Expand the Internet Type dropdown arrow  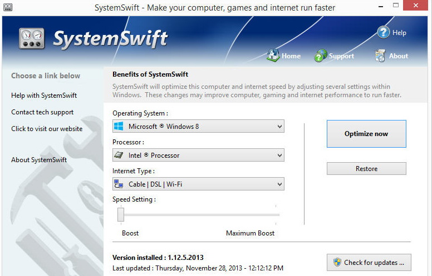(x=279, y=184)
